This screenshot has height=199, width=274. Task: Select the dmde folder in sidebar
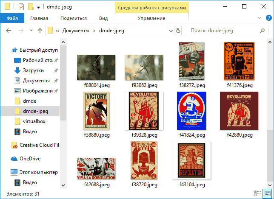pyautogui.click(x=26, y=101)
